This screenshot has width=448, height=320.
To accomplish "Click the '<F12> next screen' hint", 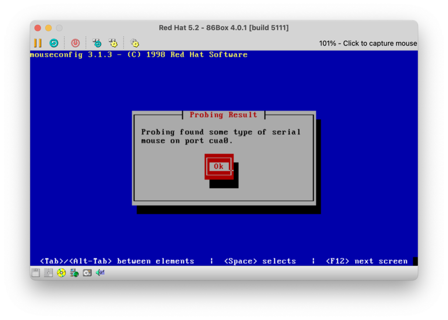I will (366, 261).
